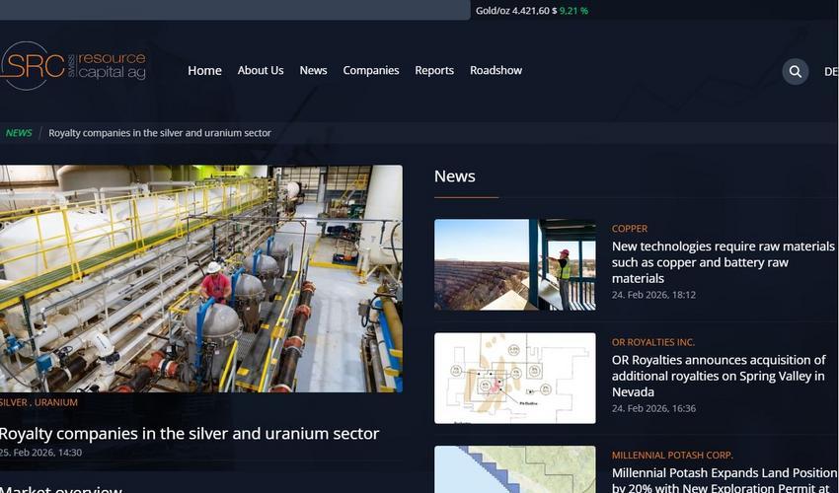Open the Millennial Potash map thumbnail

pyautogui.click(x=514, y=469)
